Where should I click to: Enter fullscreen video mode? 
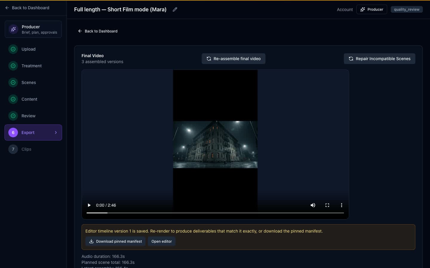click(x=327, y=205)
